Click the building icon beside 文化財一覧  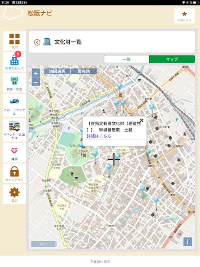(x=47, y=42)
